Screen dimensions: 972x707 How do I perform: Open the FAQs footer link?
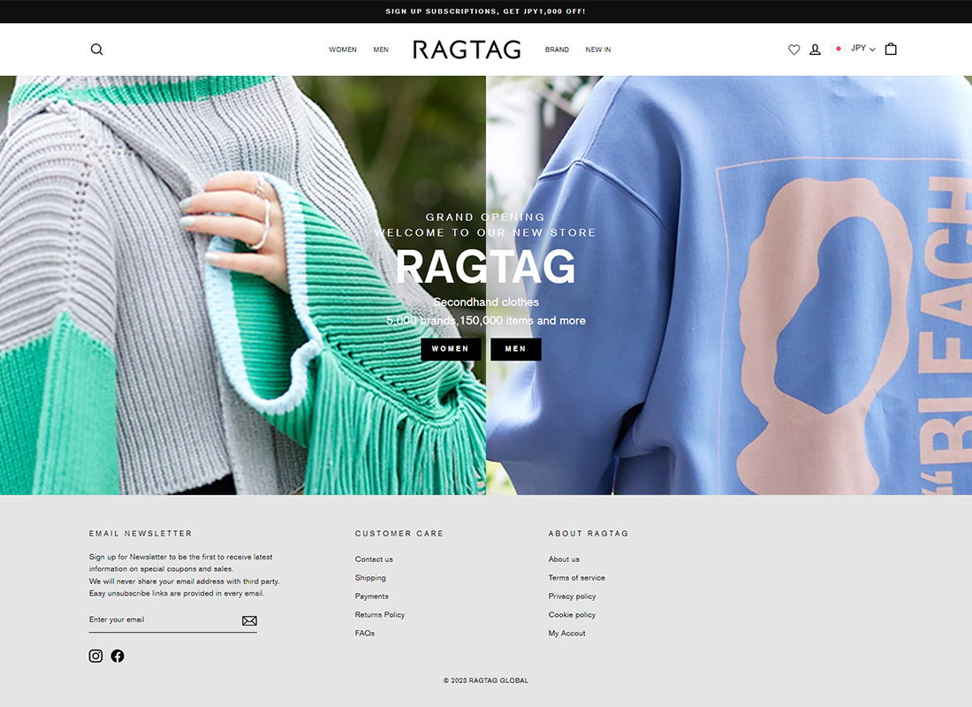click(364, 633)
